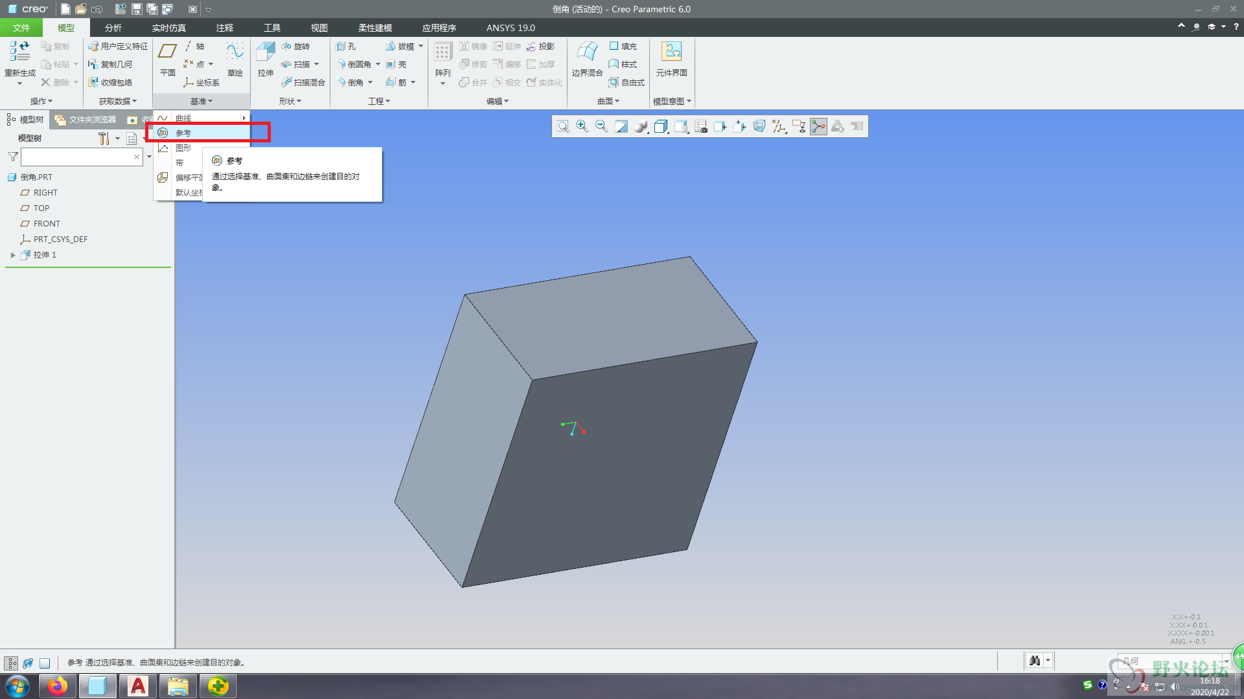The image size is (1244, 699).
Task: Open the Component Interface (元件界面) tool
Action: (671, 60)
